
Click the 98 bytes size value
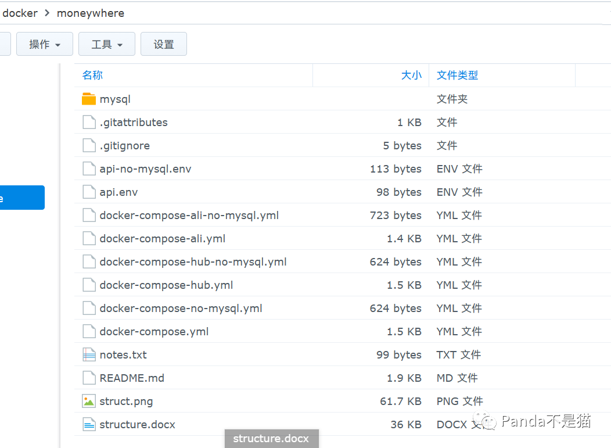click(x=399, y=192)
